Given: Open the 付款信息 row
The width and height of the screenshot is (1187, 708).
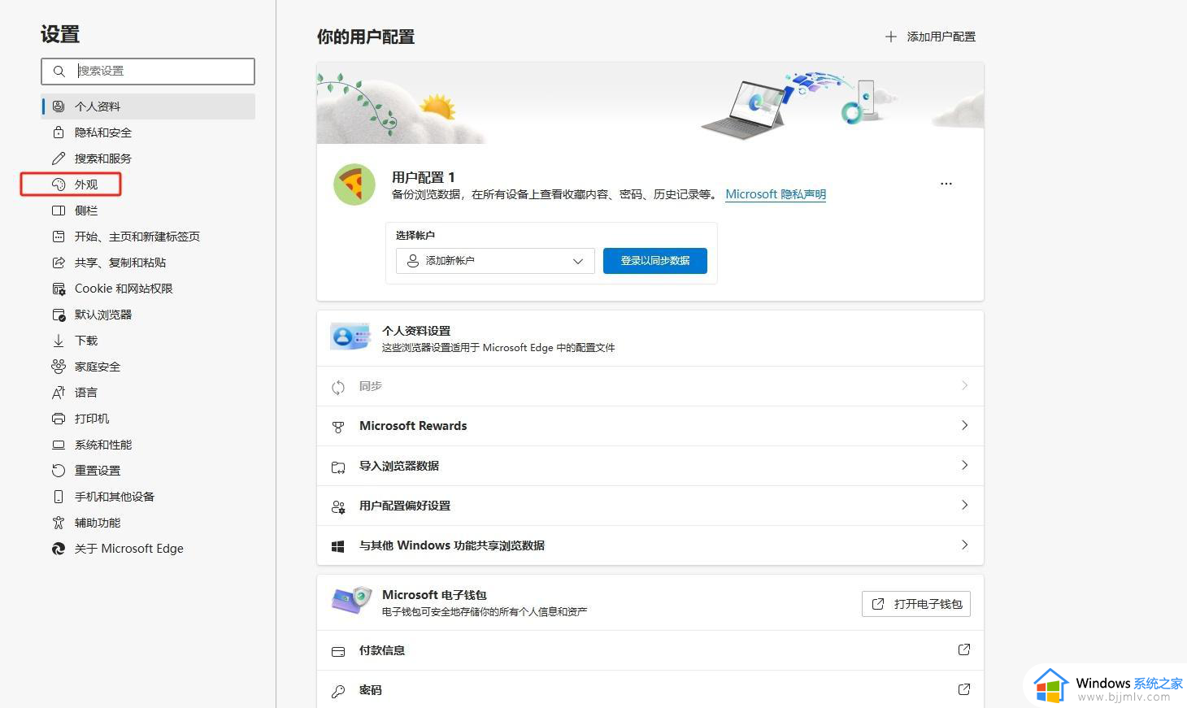Looking at the screenshot, I should coord(650,650).
